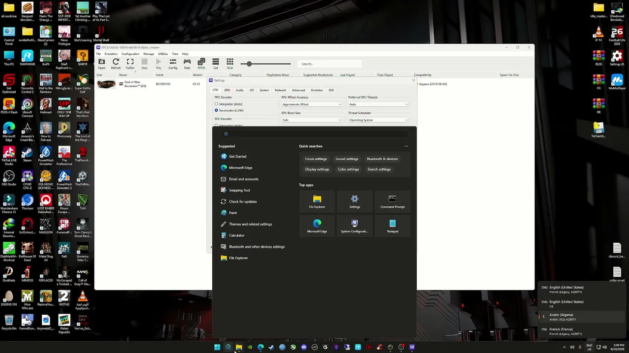Sort RPCS3 game list by Compatibility column
Viewport: 629px width, 353px height.
click(x=423, y=75)
